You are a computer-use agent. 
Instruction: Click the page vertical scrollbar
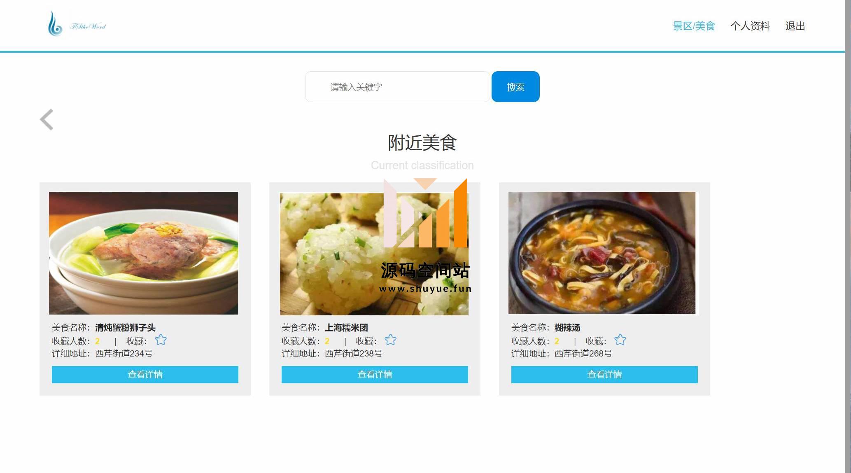point(848,236)
